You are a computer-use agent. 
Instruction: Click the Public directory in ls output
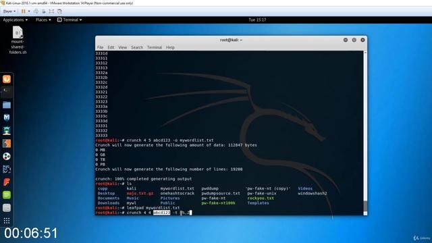pyautogui.click(x=167, y=203)
